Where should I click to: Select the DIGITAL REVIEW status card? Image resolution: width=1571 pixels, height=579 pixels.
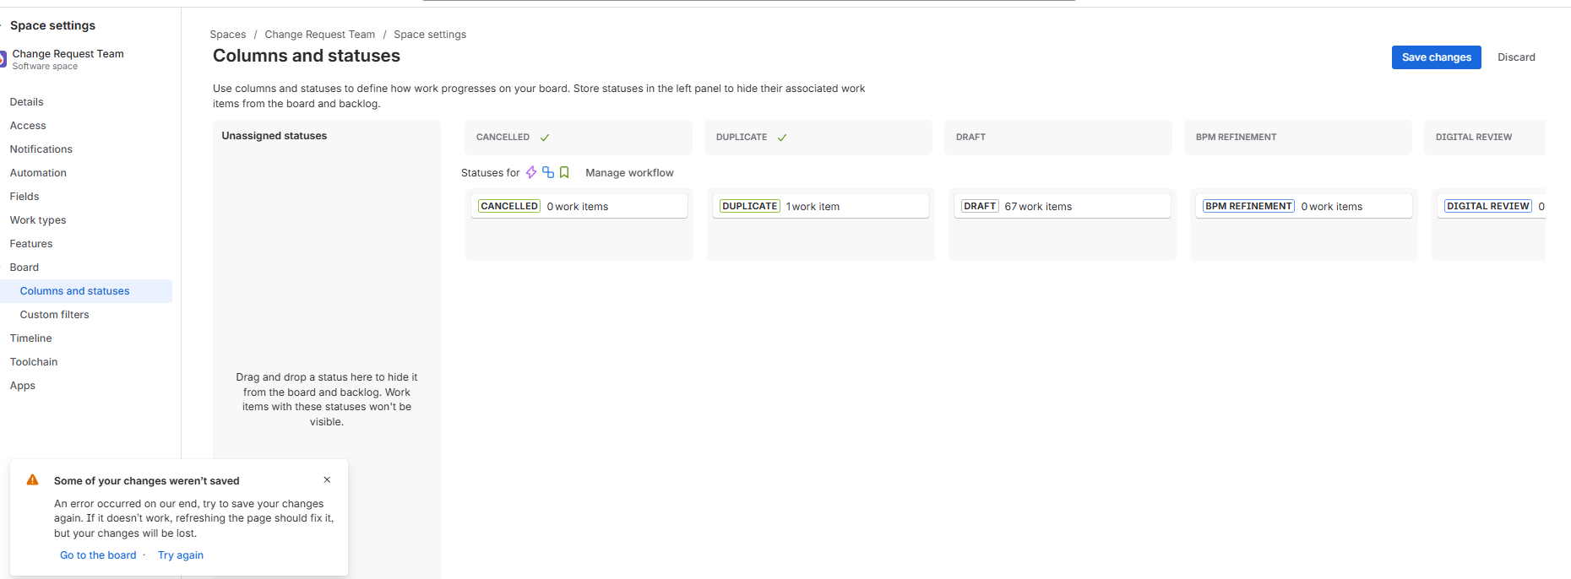[1492, 206]
